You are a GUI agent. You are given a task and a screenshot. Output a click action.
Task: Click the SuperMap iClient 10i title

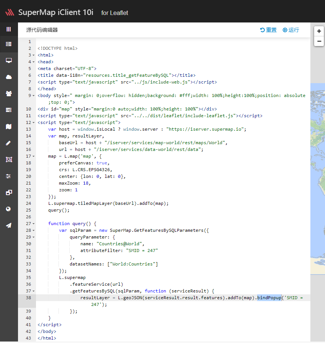pos(56,12)
